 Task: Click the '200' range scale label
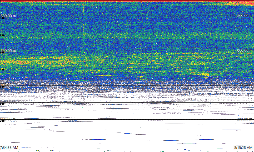2,36
